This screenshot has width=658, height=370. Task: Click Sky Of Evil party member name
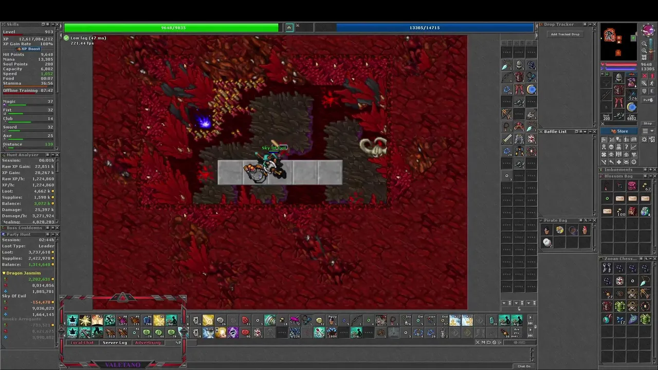(x=14, y=296)
